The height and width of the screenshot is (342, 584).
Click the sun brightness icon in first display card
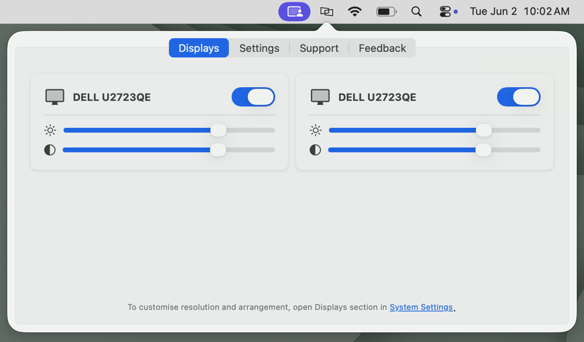click(x=50, y=130)
